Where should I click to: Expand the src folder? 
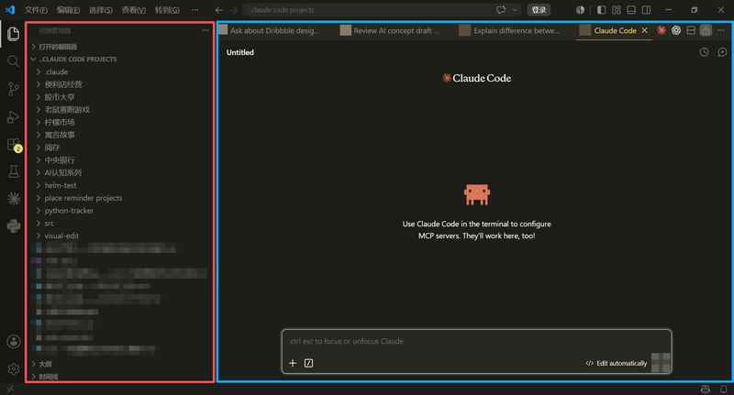(120, 224)
